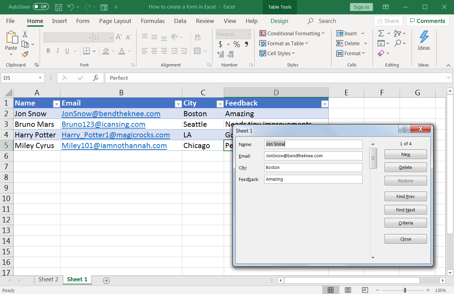This screenshot has height=294, width=454.
Task: Click the Insert Function fx icon
Action: coord(96,78)
